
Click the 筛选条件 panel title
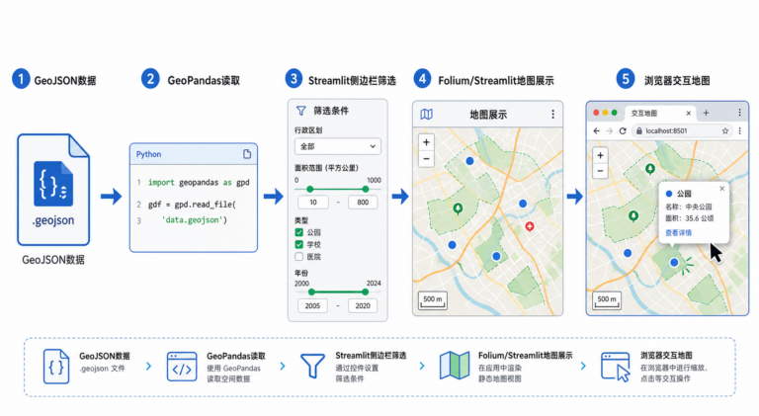point(331,111)
